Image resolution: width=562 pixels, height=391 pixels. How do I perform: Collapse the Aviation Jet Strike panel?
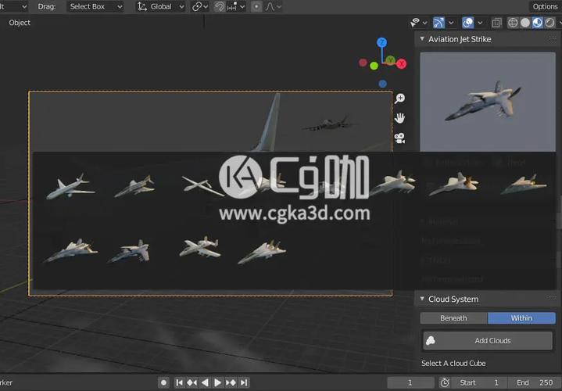click(422, 39)
